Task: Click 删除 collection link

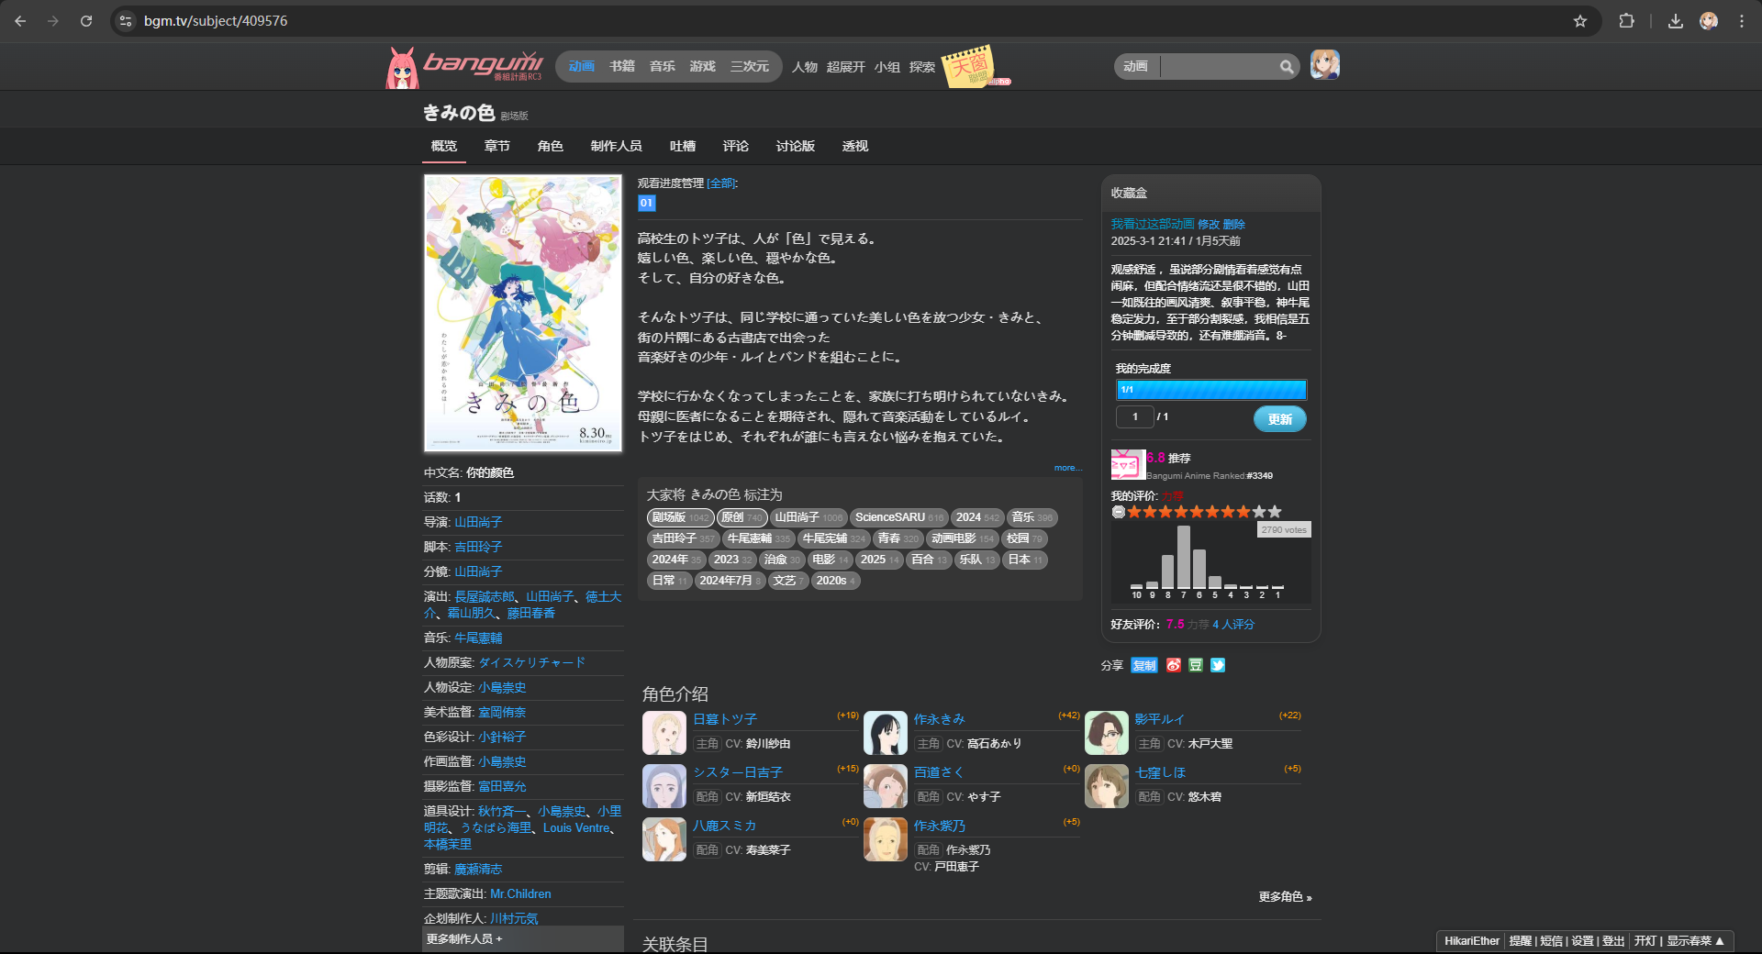Action: click(x=1234, y=224)
